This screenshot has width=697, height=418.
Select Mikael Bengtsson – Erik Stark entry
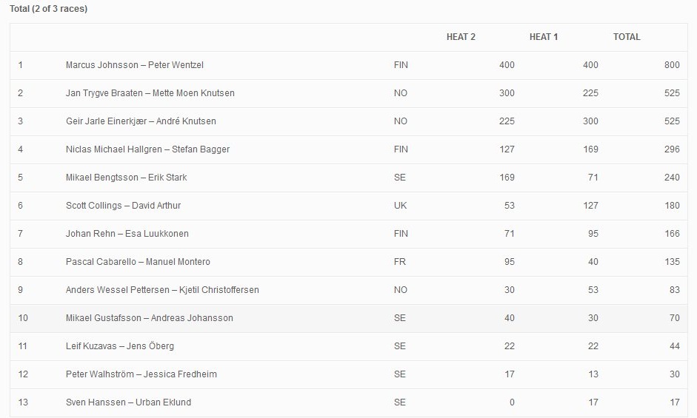point(126,178)
